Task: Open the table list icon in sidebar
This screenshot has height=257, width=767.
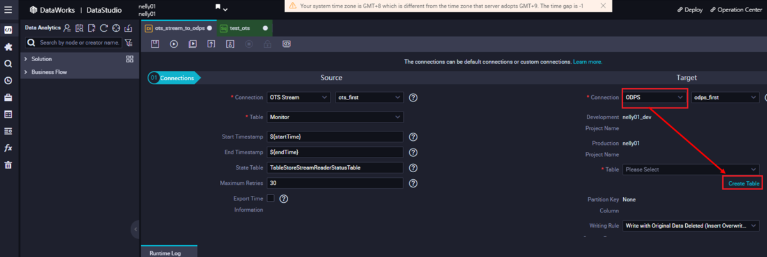Action: [8, 115]
